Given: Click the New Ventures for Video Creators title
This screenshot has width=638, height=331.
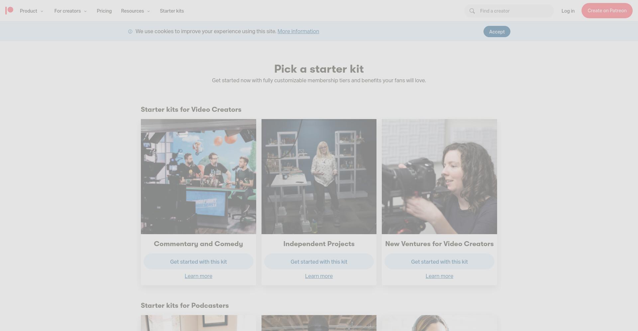Looking at the screenshot, I should pos(439,244).
